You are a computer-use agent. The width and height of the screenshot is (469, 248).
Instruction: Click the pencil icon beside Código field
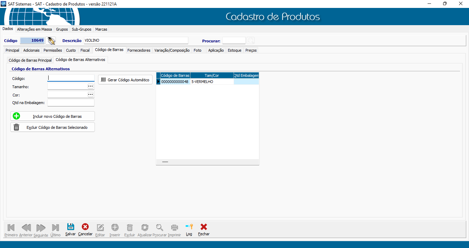point(51,41)
